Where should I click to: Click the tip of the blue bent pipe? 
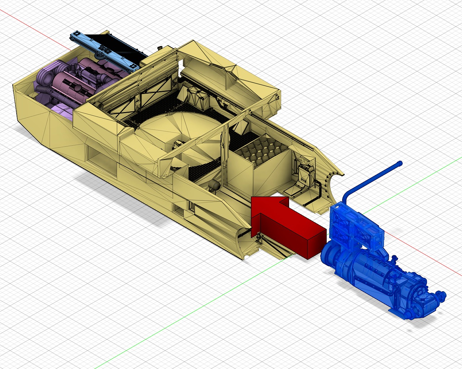(399, 164)
